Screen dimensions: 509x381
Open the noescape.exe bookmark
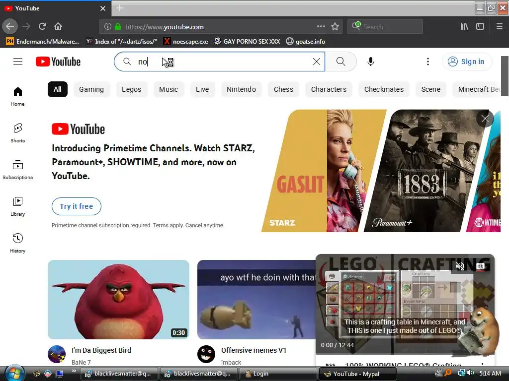pyautogui.click(x=186, y=42)
